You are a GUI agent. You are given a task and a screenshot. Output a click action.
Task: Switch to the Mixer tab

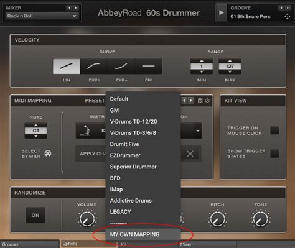click(x=207, y=244)
